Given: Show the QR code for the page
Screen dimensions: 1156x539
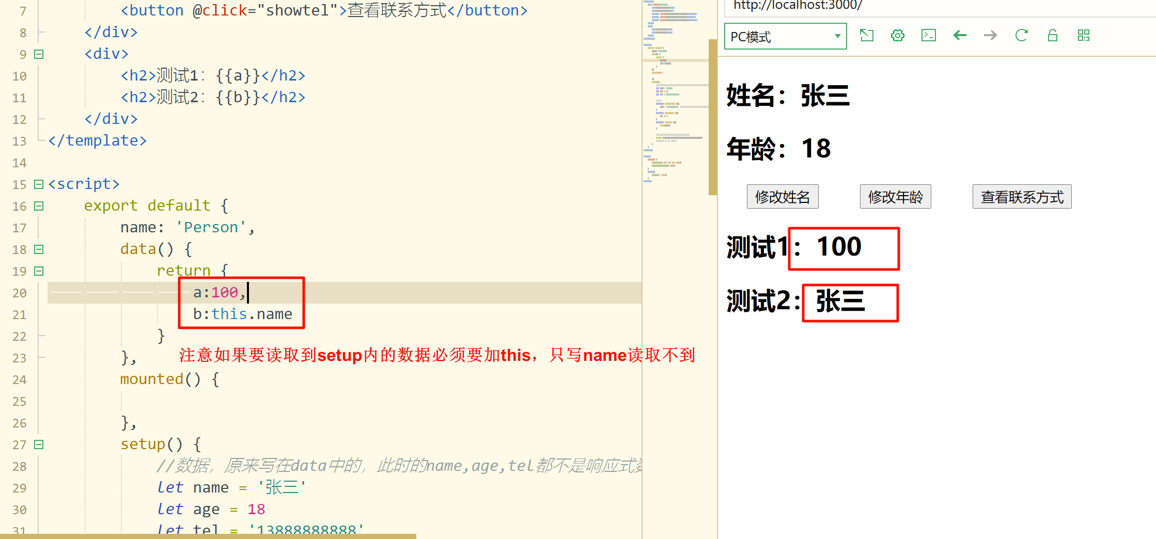Looking at the screenshot, I should pos(1083,36).
